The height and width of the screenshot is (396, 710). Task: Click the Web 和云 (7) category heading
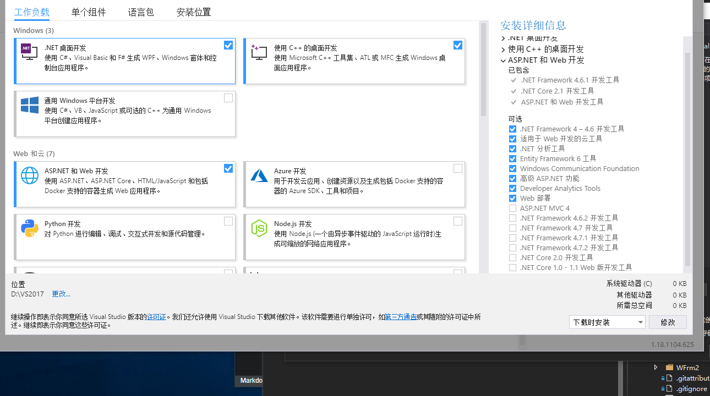(x=34, y=153)
